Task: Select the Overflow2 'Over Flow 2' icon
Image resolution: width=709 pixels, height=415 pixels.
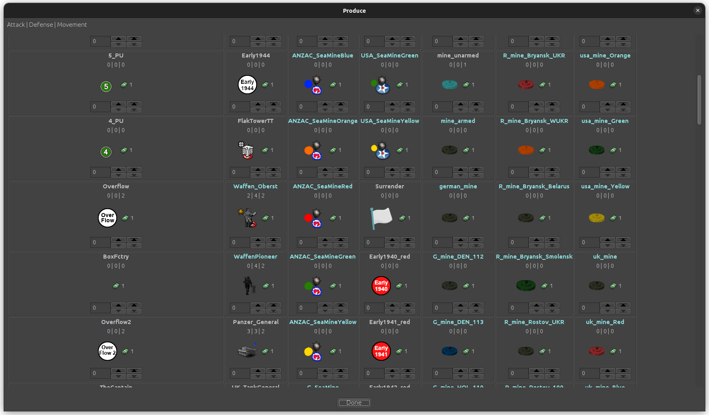Action: [x=108, y=351]
